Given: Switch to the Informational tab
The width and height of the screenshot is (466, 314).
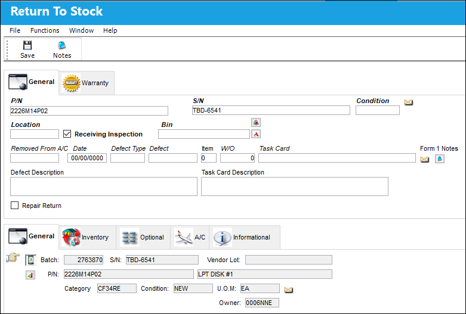Looking at the screenshot, I should [x=245, y=237].
